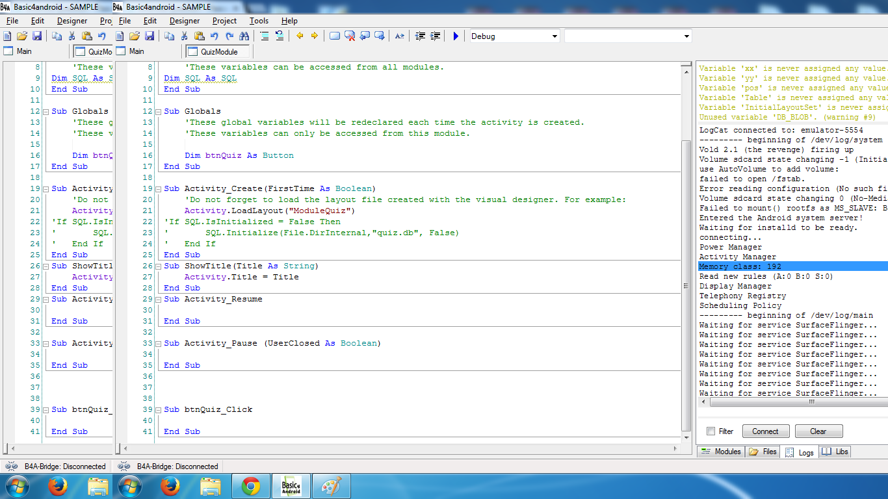This screenshot has height=499, width=888.
Task: Jump to the next bookmark icon
Action: pyautogui.click(x=380, y=36)
